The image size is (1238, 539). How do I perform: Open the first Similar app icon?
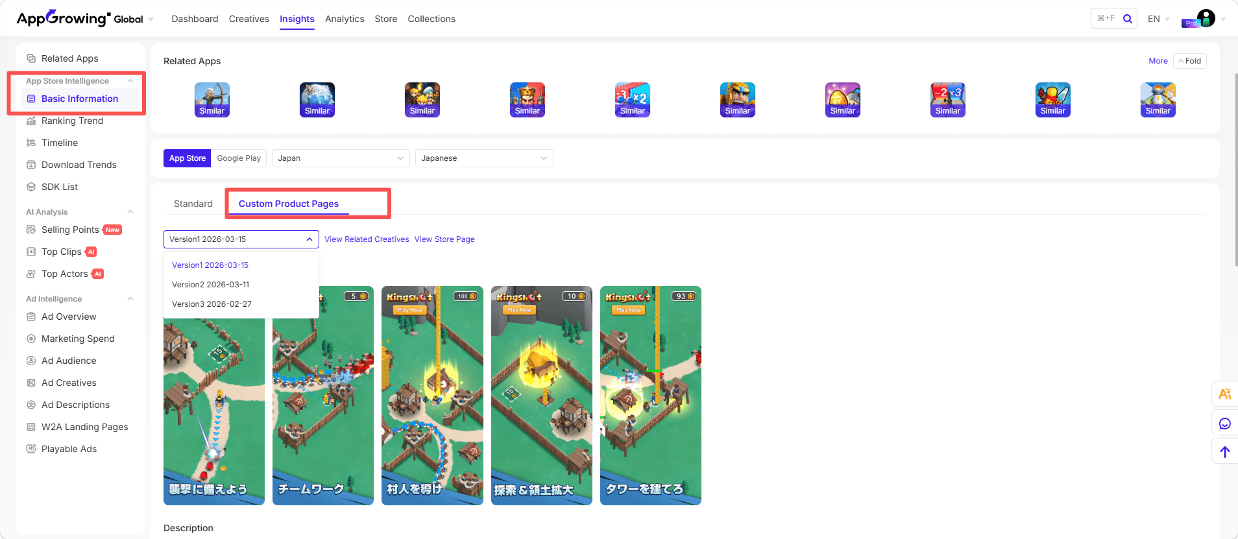click(x=212, y=99)
